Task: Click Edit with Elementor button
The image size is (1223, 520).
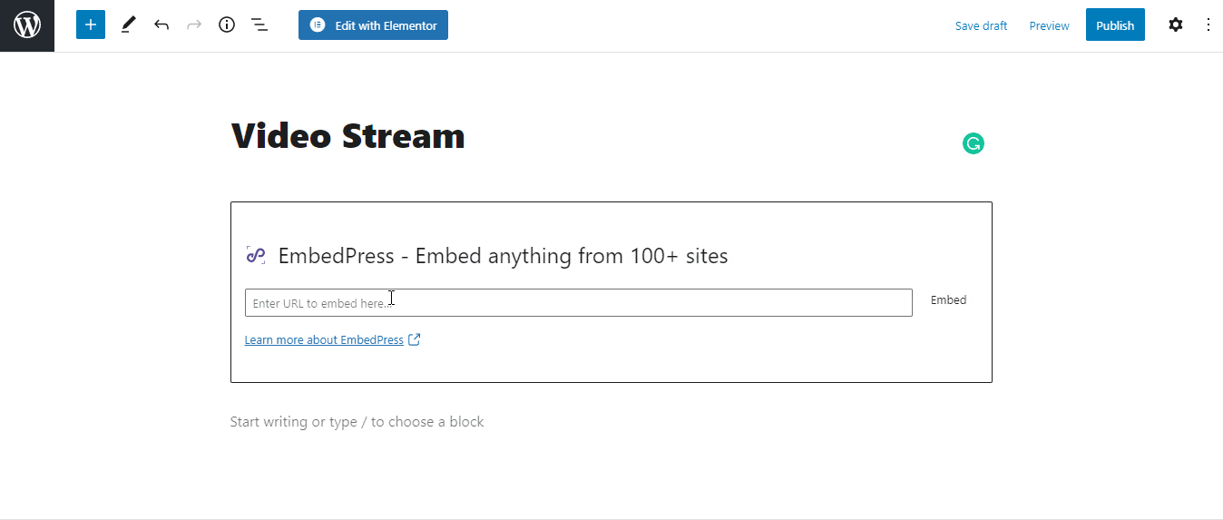Action: click(x=373, y=25)
